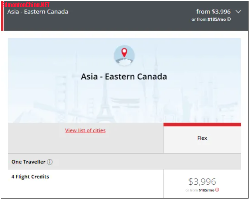Click 'or from $185/mo' below the price

click(x=200, y=190)
